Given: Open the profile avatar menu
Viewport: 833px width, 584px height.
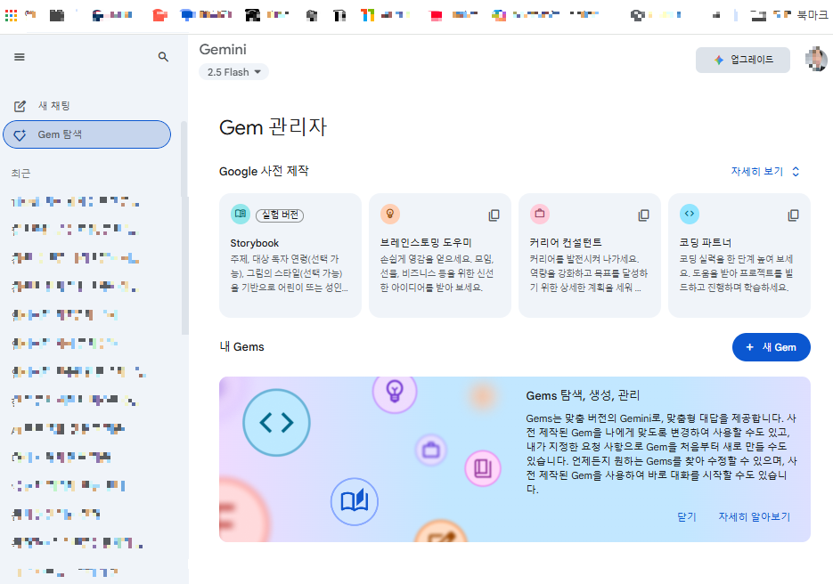Looking at the screenshot, I should pyautogui.click(x=816, y=59).
